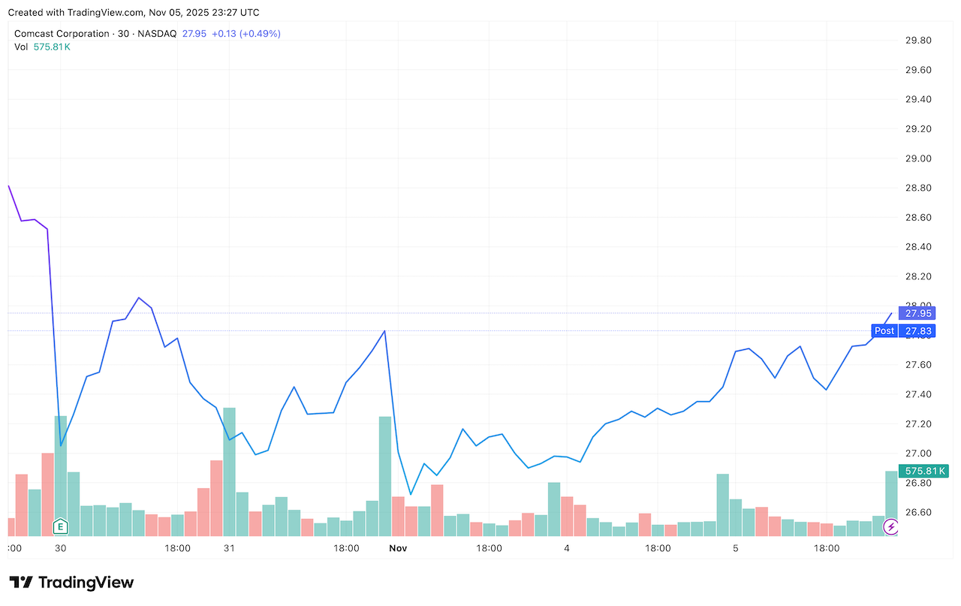Click the purple lightning bolt icon

[x=891, y=526]
